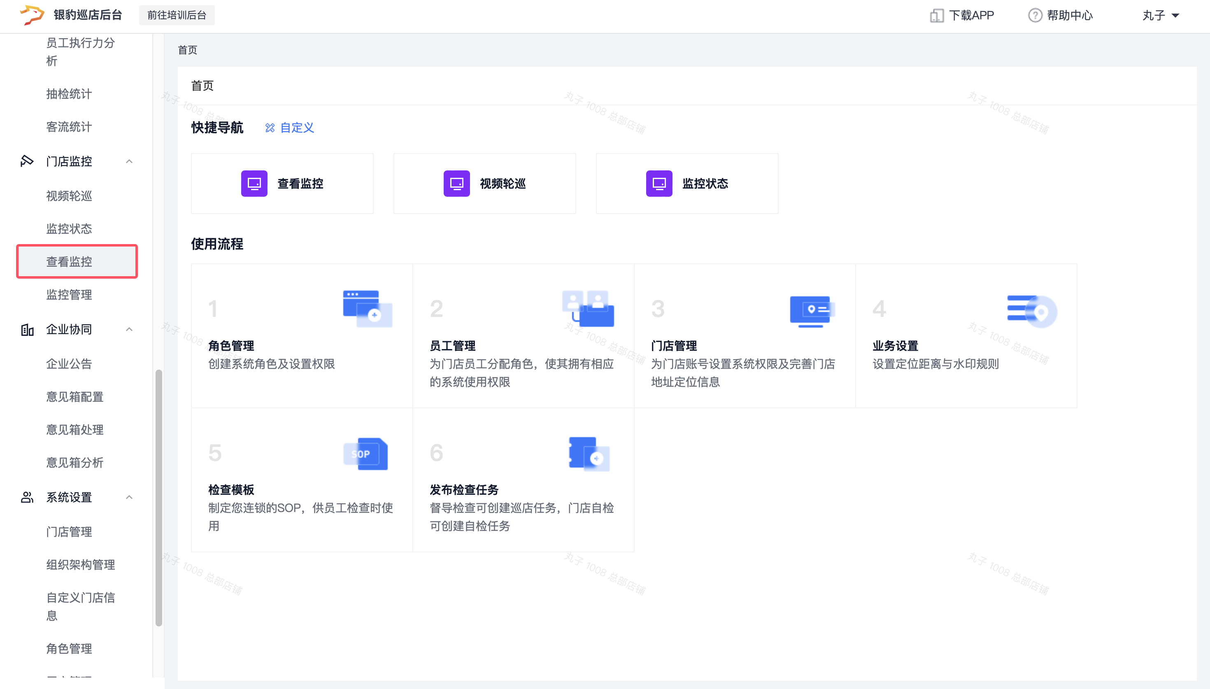
Task: Click the 帮助中心 question mark icon
Action: tap(1035, 16)
